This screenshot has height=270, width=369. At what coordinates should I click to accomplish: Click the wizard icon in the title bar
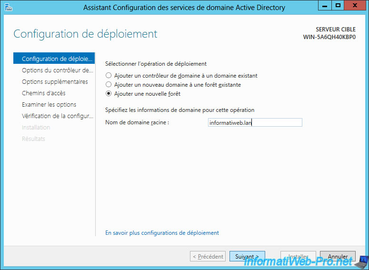(8, 7)
